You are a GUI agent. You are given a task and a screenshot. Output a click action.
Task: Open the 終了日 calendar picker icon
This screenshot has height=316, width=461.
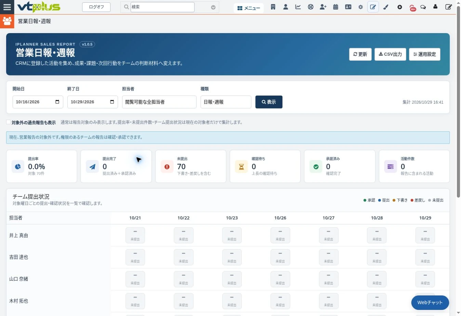coord(112,102)
